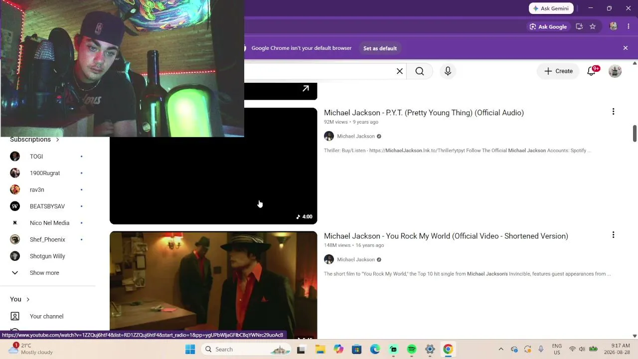638x359 pixels.
Task: Start voice search with the microphone icon
Action: click(x=448, y=71)
